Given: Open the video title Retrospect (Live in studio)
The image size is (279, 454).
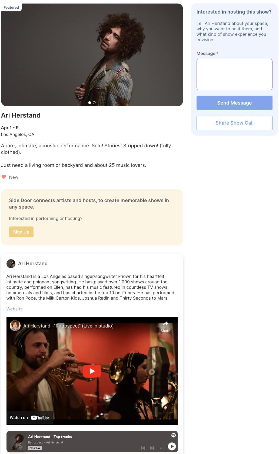Looking at the screenshot, I should pos(68,326).
